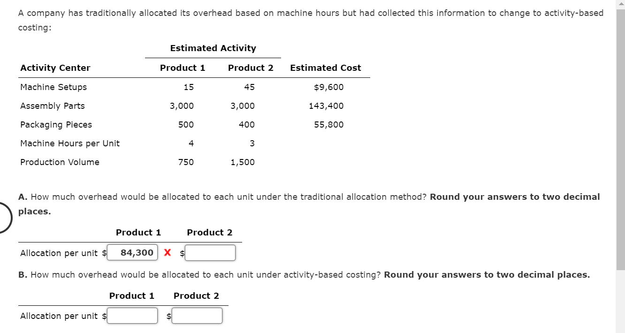This screenshot has width=625, height=333.
Task: Click the Product 2 header above part B answers
Action: [196, 295]
